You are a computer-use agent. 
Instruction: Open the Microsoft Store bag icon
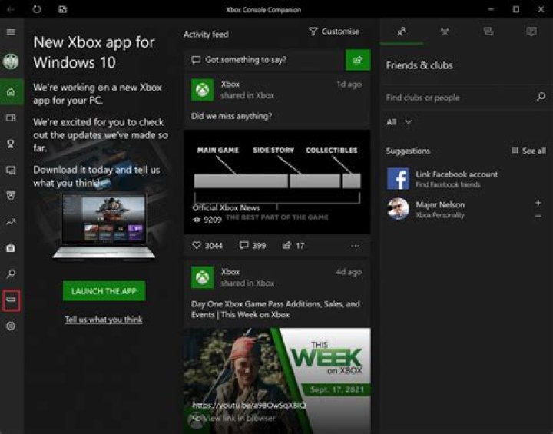click(x=11, y=248)
